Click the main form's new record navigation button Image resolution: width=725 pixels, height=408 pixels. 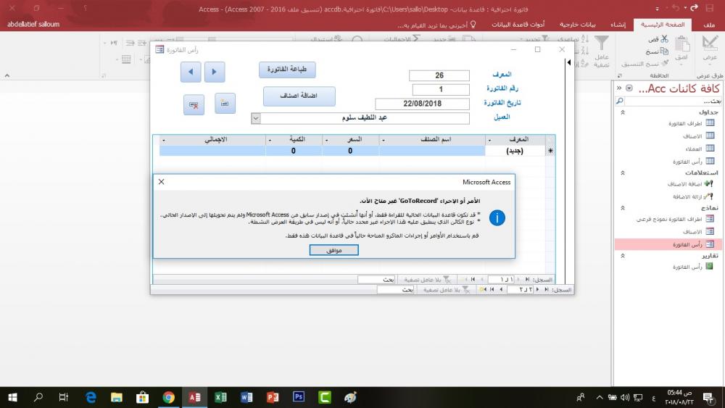[x=483, y=290]
